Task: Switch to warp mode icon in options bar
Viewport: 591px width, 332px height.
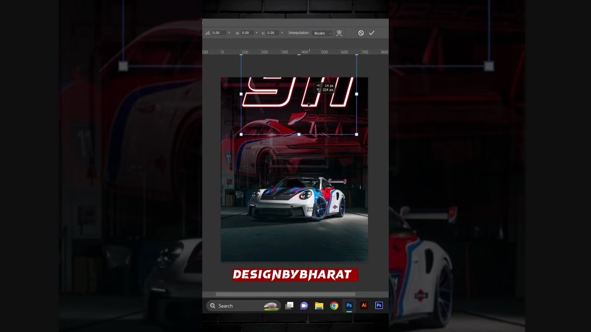Action: 339,33
